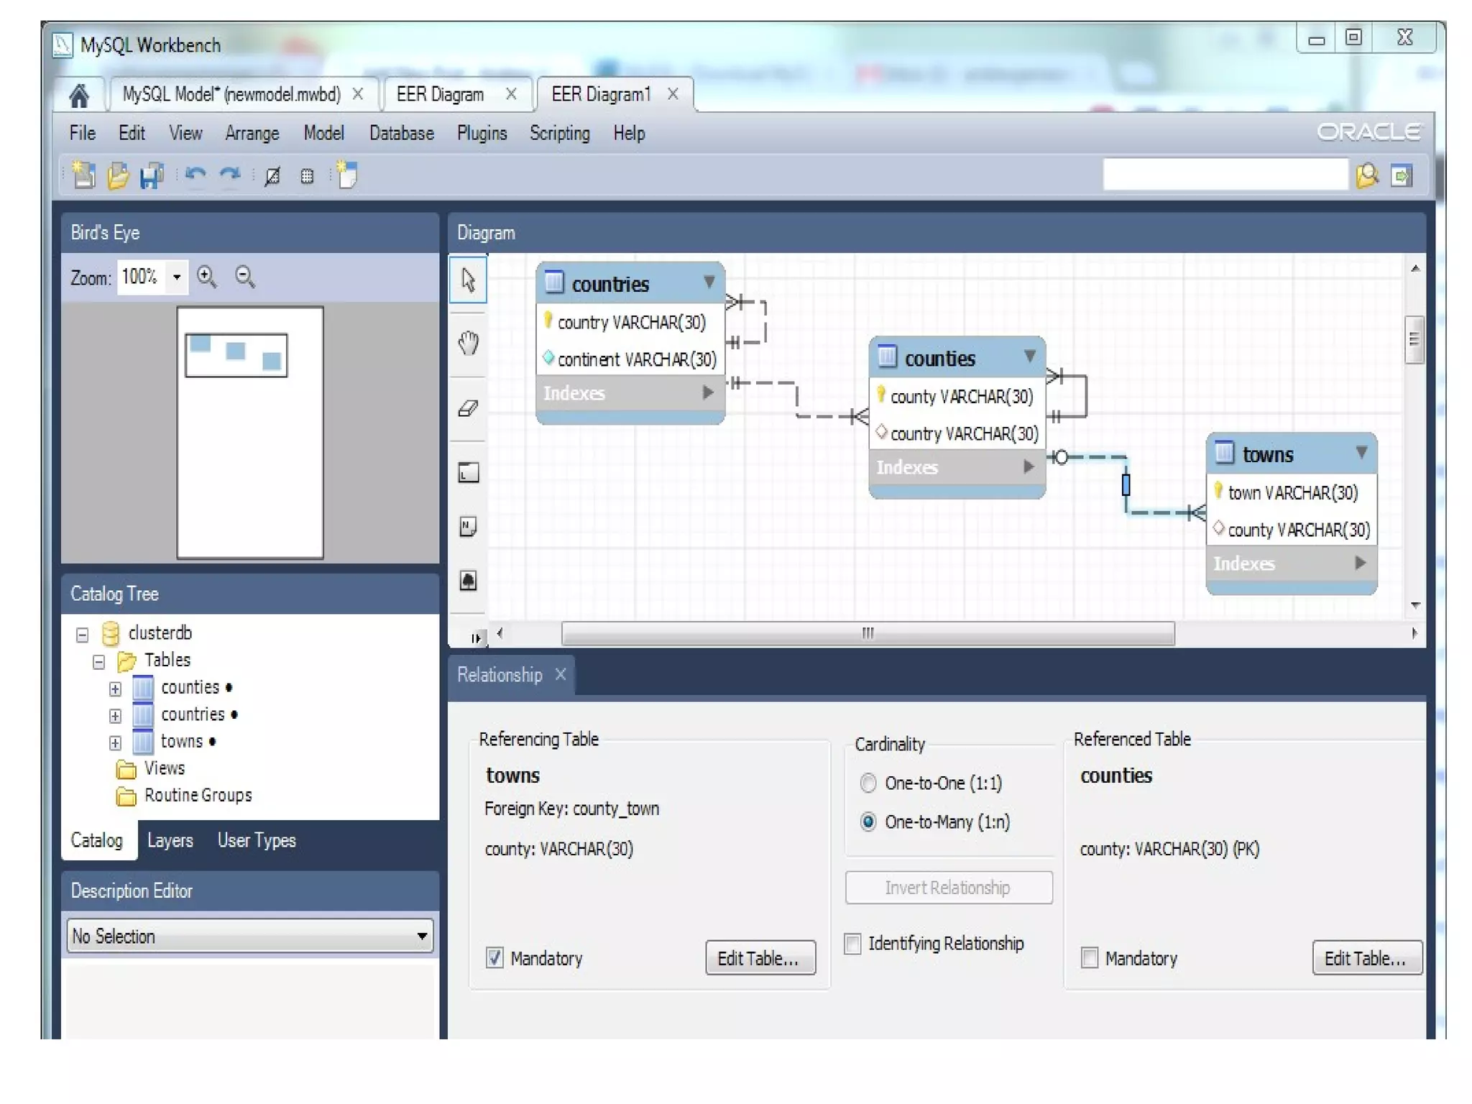
Task: Select One-to-One (1:1) cardinality
Action: click(868, 783)
